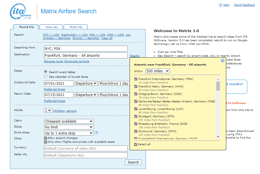The image size is (260, 174).
Task: Click the Help question mark icon
Action: tap(220, 5)
